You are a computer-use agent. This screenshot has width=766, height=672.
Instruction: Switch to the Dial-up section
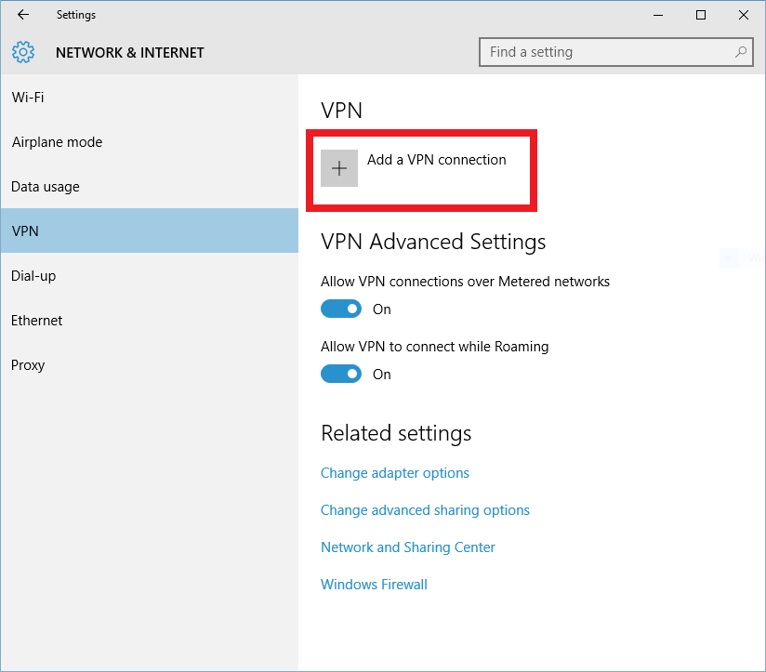pyautogui.click(x=33, y=276)
